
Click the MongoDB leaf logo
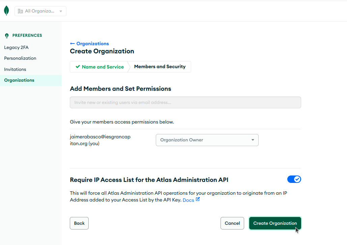7,11
